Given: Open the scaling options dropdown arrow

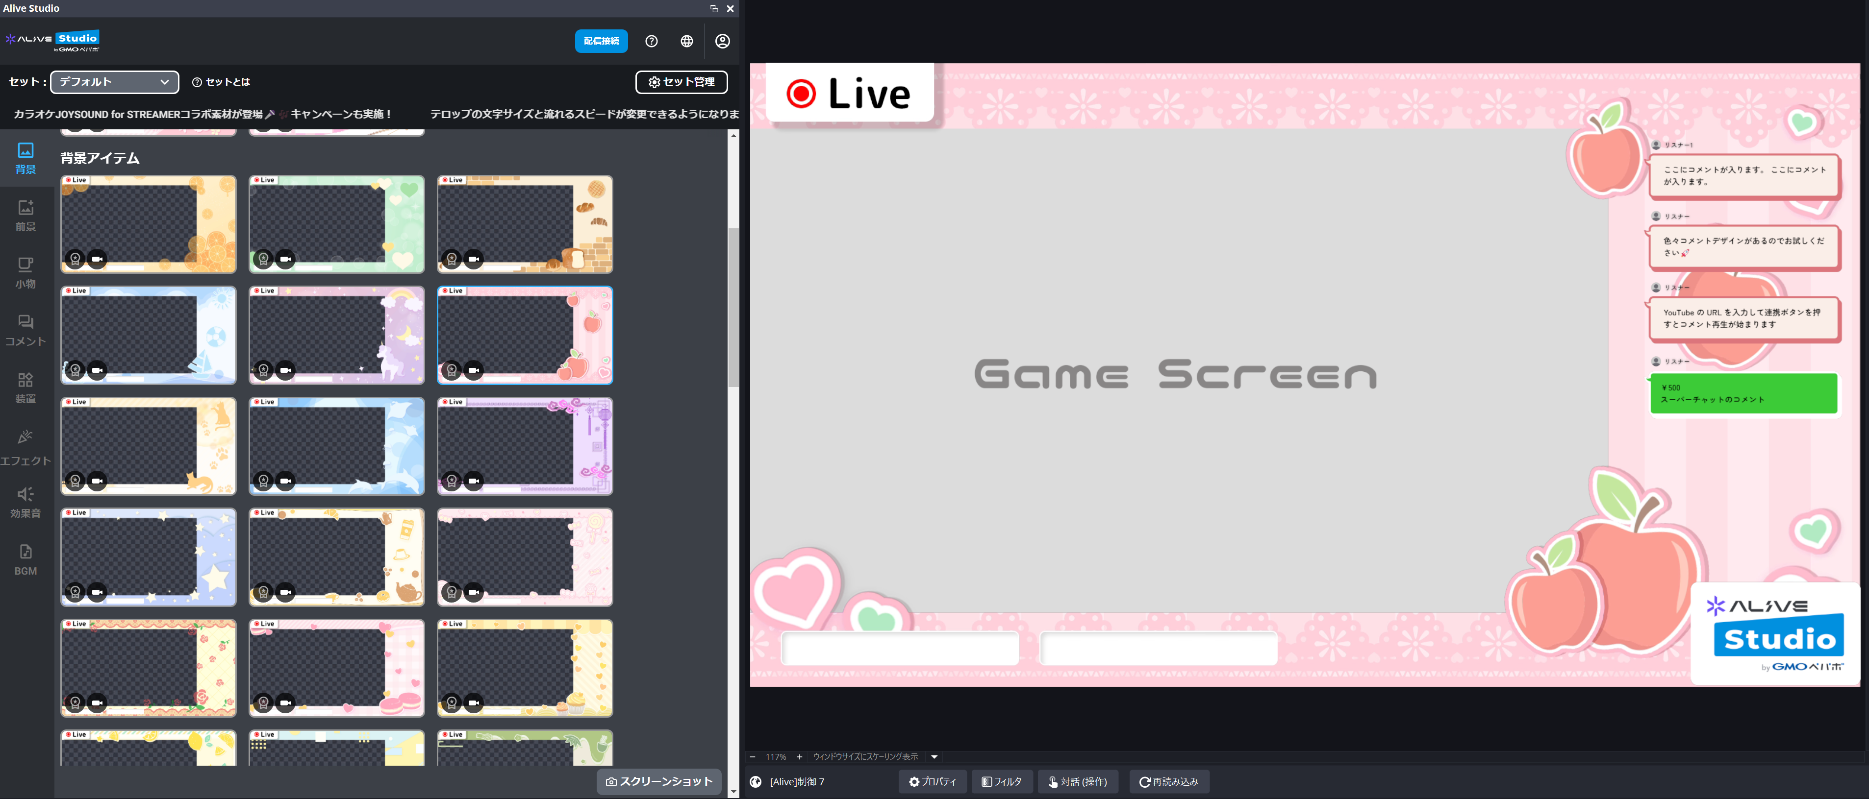Looking at the screenshot, I should tap(934, 756).
